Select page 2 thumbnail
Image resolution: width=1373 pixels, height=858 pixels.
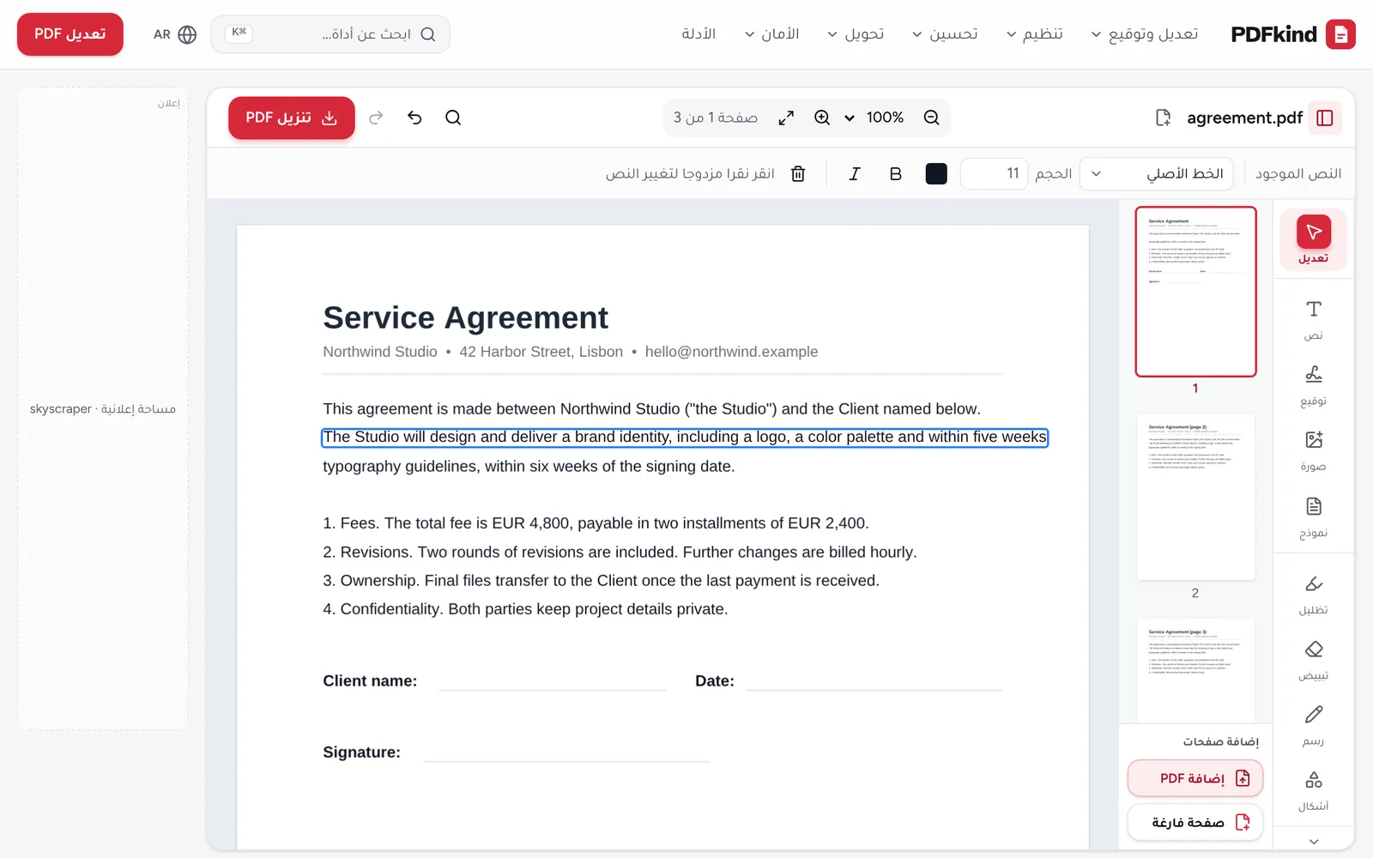click(x=1195, y=497)
